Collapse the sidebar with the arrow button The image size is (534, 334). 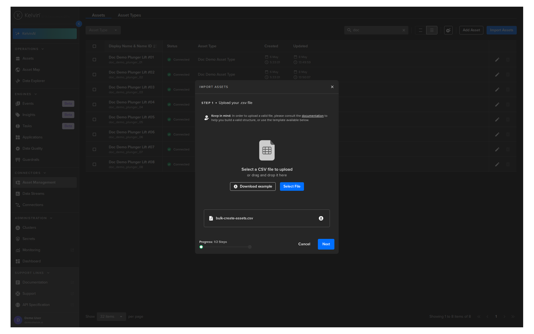tap(79, 24)
